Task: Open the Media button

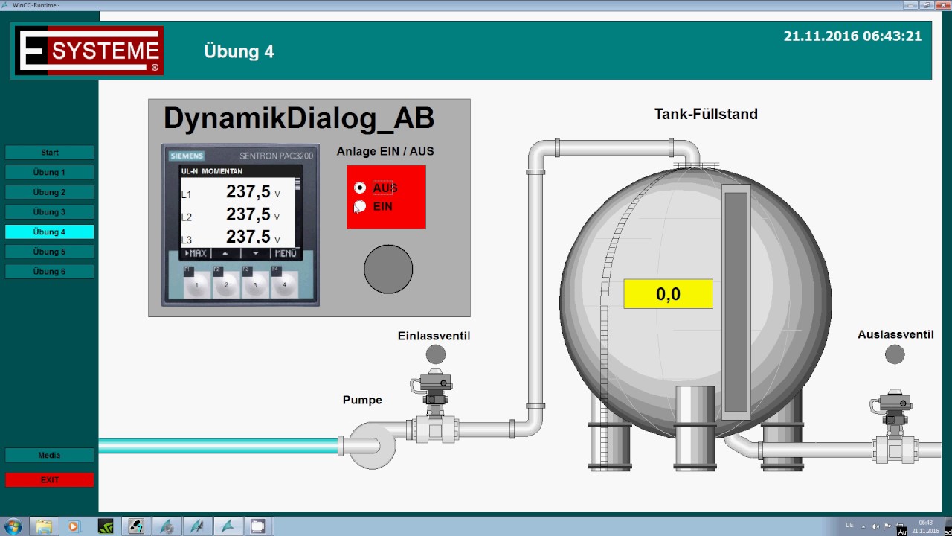Action: (50, 455)
